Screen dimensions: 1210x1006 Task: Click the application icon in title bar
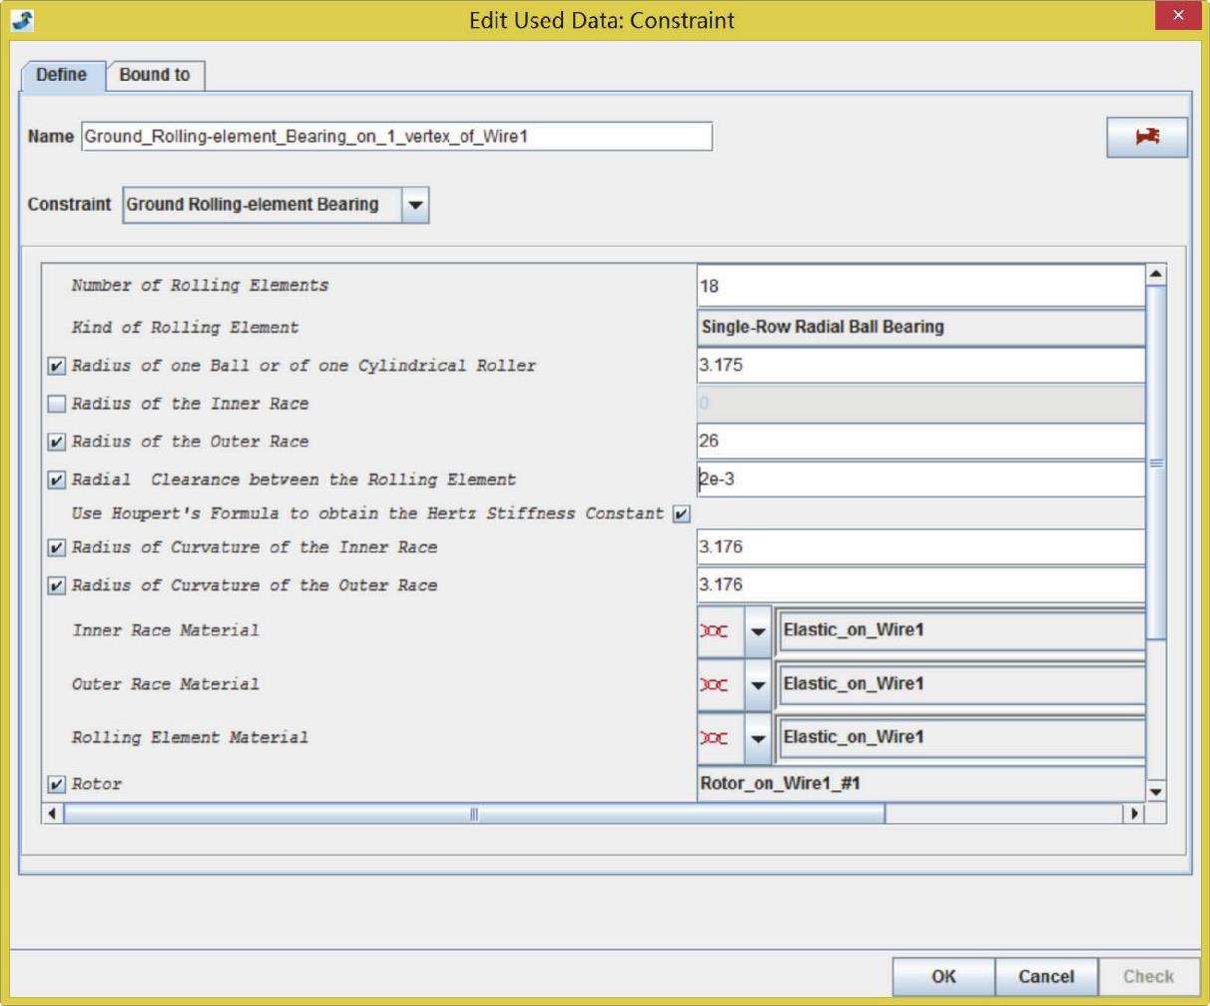(x=22, y=20)
